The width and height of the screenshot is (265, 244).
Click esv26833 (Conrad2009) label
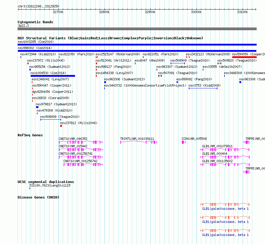[x=51, y=98]
